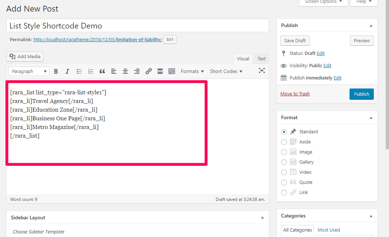The height and width of the screenshot is (237, 389).
Task: Preview the post
Action: click(x=362, y=40)
